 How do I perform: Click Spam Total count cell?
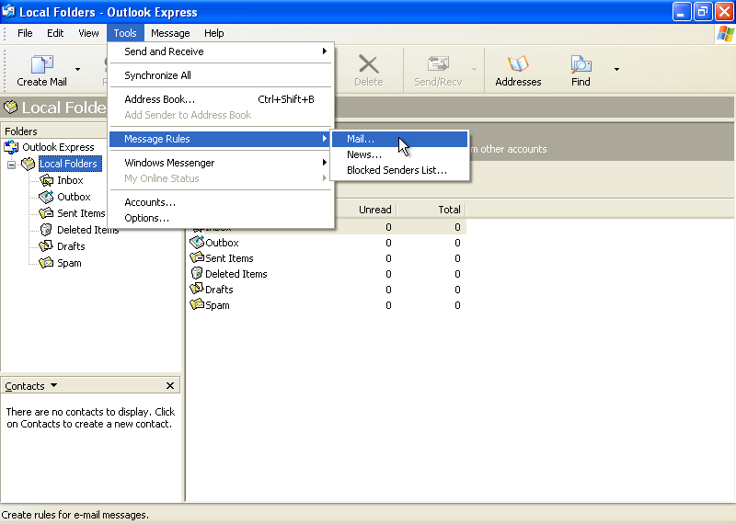tap(457, 305)
